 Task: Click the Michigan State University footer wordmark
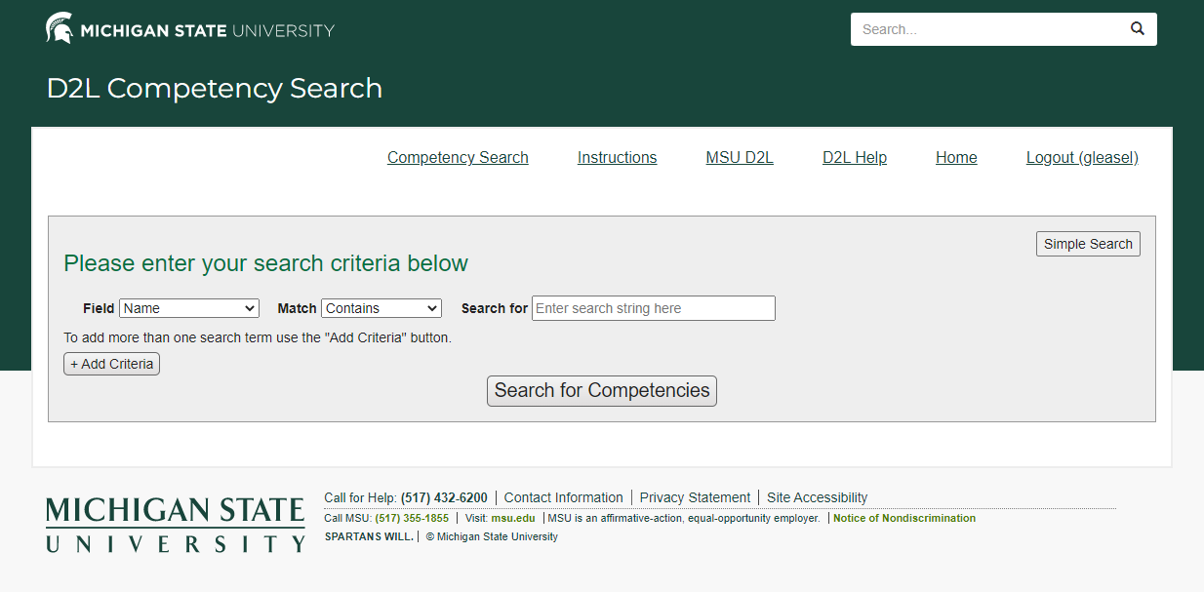[176, 525]
